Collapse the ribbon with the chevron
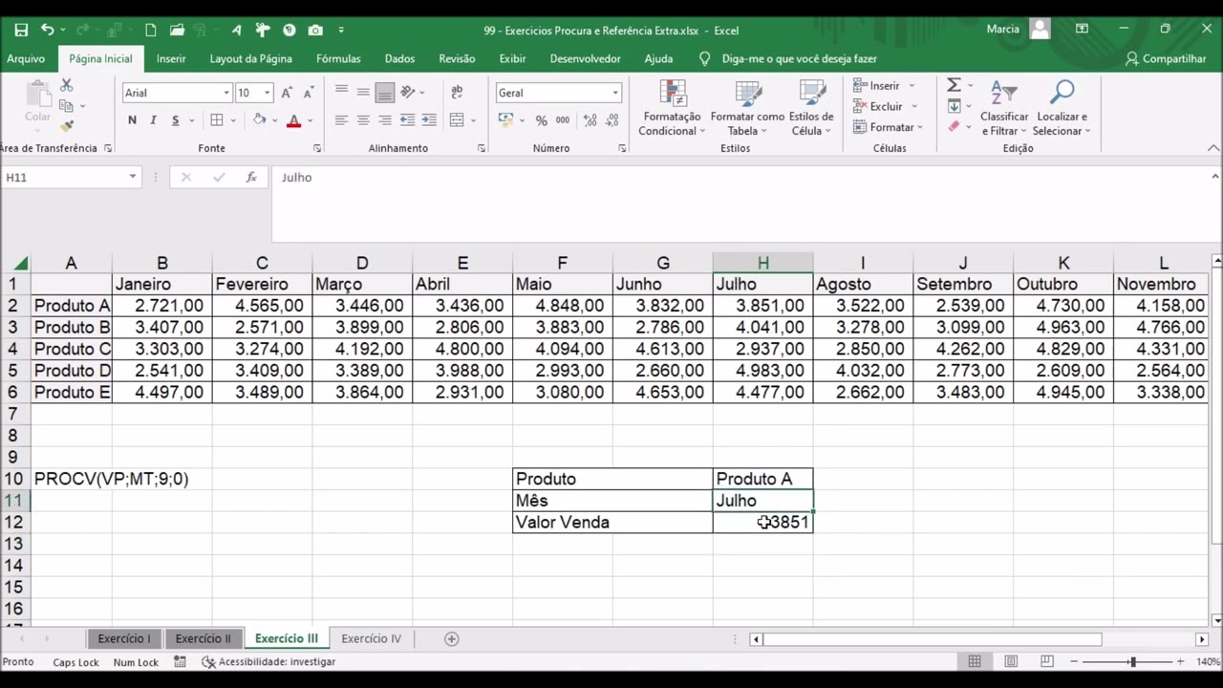Screen dimensions: 1223x688 pos(1214,148)
